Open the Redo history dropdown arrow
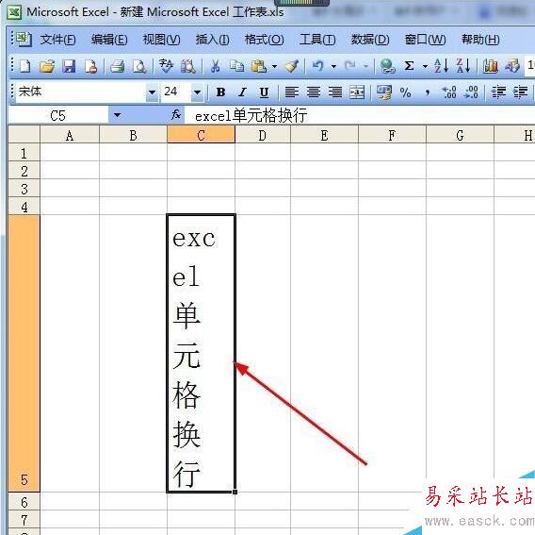 click(x=365, y=66)
